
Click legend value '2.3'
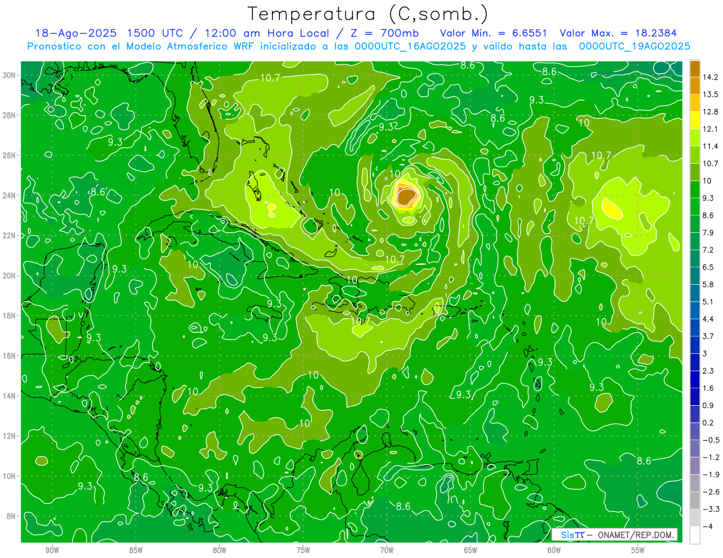pos(708,371)
